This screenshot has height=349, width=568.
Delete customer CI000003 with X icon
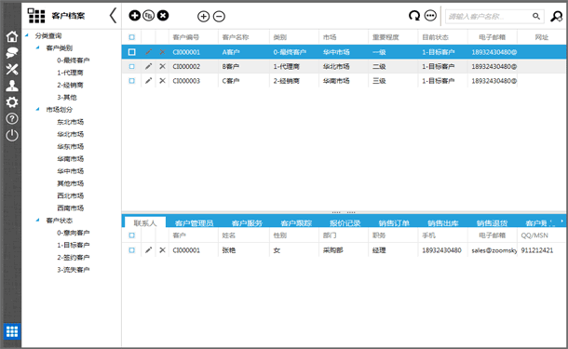[162, 81]
